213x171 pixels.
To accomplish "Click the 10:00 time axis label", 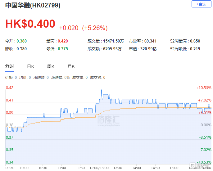I will tap(24, 168).
